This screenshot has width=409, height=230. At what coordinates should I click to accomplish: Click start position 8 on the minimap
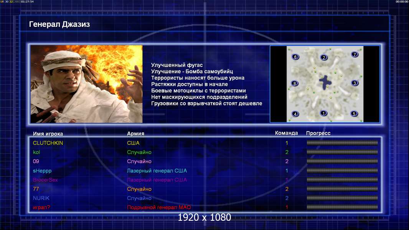pyautogui.click(x=295, y=83)
